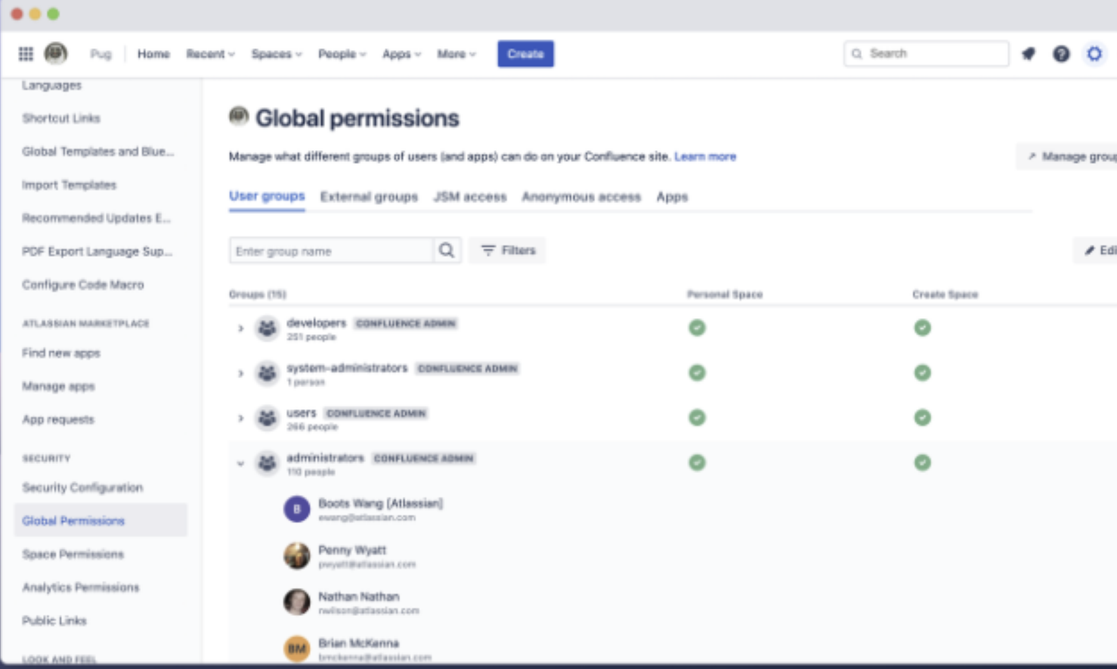Click Brian McKenna's BM avatar
The height and width of the screenshot is (669, 1117).
point(296,649)
